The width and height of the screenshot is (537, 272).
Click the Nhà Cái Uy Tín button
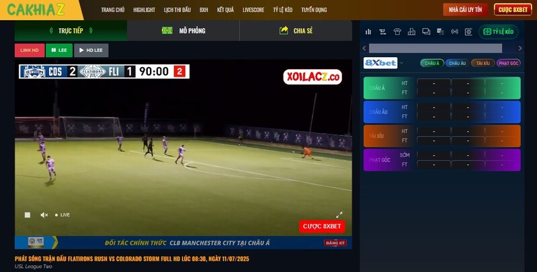click(x=466, y=9)
